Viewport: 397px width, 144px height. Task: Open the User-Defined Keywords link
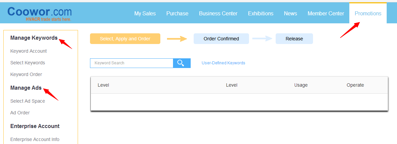(x=223, y=63)
